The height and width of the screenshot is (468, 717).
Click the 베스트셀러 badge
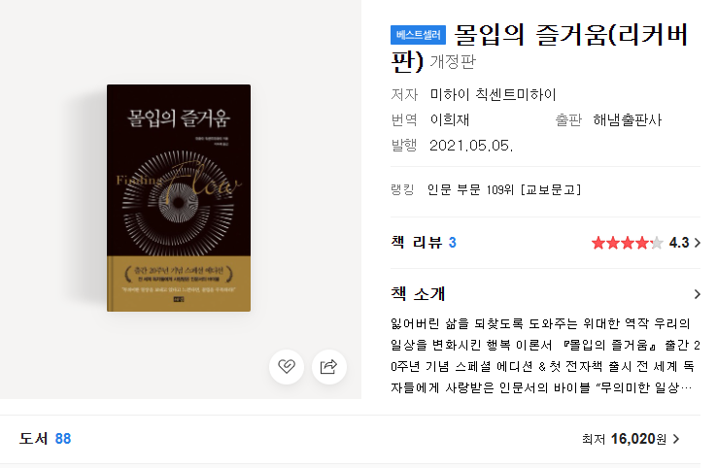[x=418, y=35]
